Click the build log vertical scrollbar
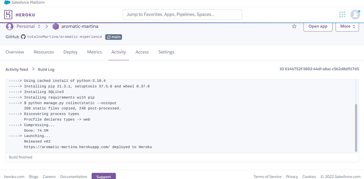 (x=356, y=128)
